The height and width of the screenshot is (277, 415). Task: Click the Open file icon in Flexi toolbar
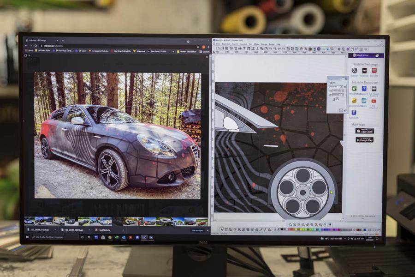point(222,48)
